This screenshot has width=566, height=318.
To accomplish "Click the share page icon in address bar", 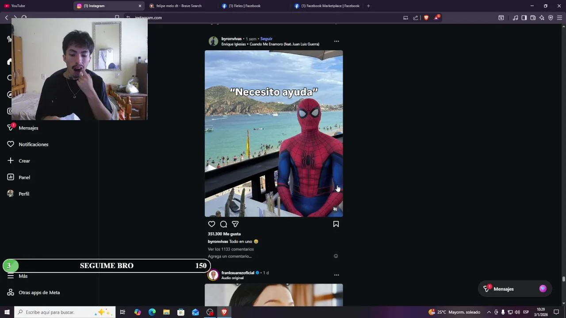I will 416,18.
